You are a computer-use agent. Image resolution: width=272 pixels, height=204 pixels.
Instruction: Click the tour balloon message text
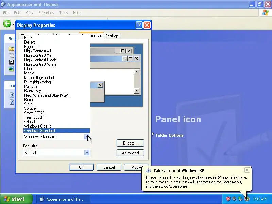(x=196, y=182)
